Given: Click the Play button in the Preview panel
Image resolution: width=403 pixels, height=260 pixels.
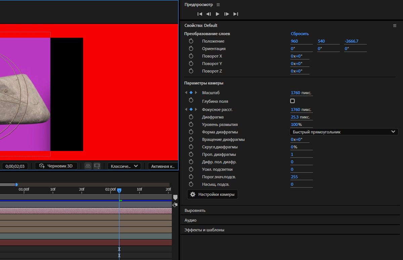Looking at the screenshot, I should [218, 14].
